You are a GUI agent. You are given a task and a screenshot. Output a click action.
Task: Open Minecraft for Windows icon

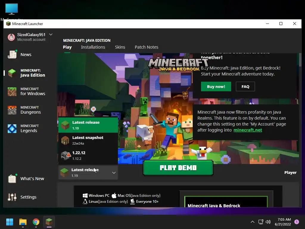[x=12, y=92]
